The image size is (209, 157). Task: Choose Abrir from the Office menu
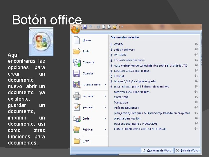pyautogui.click(x=86, y=51)
